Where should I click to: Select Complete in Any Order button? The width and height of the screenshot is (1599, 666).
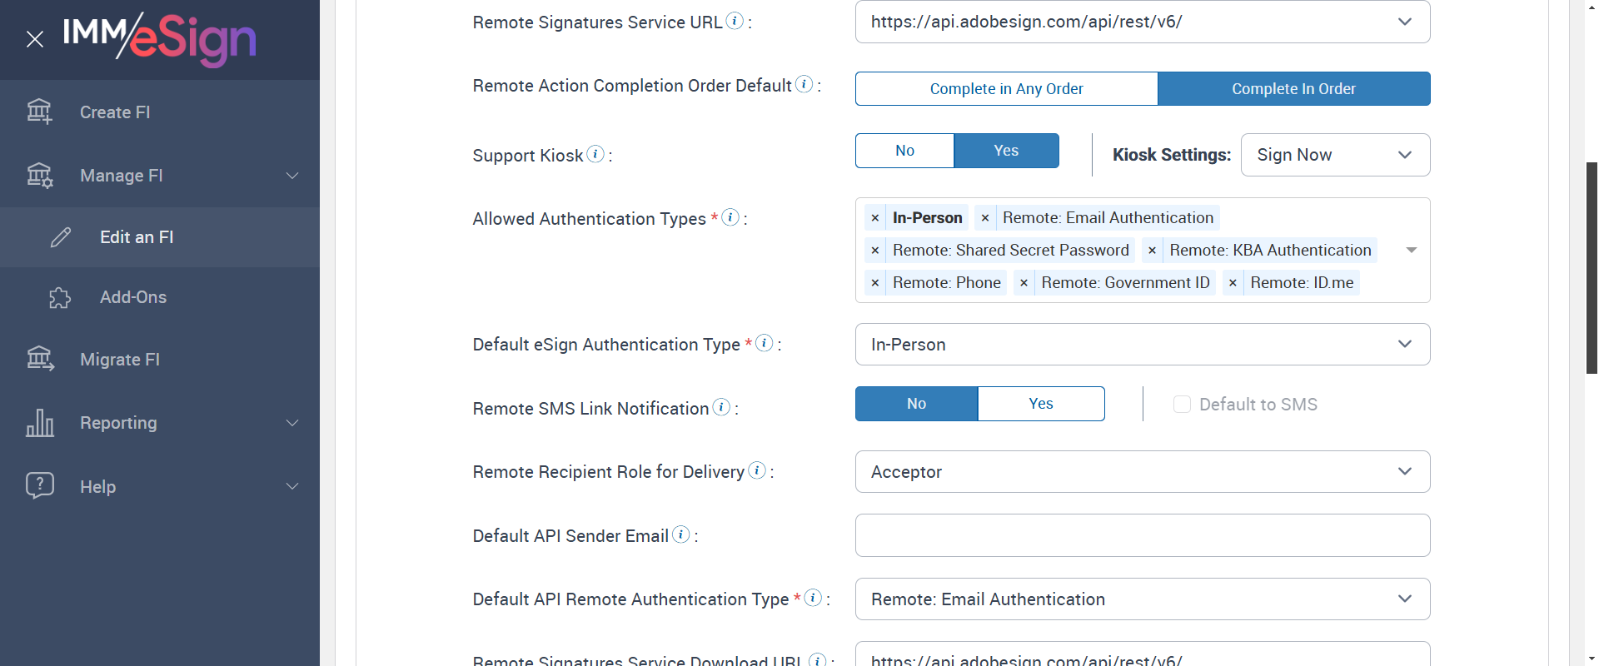(x=1006, y=89)
